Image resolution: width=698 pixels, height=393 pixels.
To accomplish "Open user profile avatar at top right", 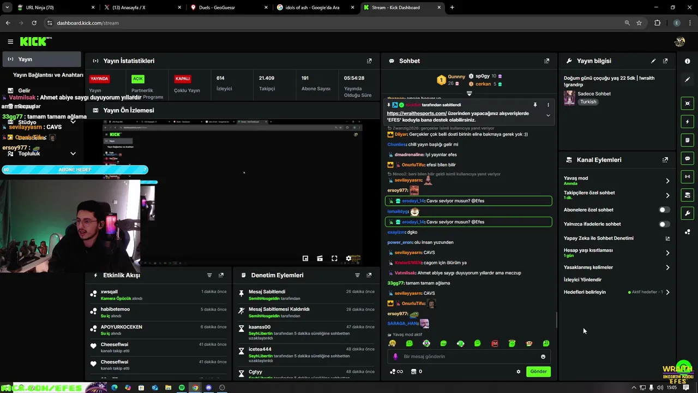I will pos(679,41).
